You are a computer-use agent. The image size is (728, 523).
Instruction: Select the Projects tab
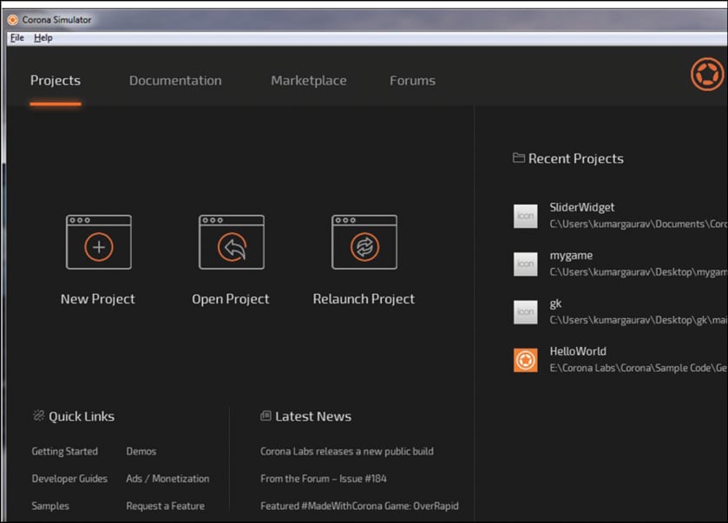point(56,81)
